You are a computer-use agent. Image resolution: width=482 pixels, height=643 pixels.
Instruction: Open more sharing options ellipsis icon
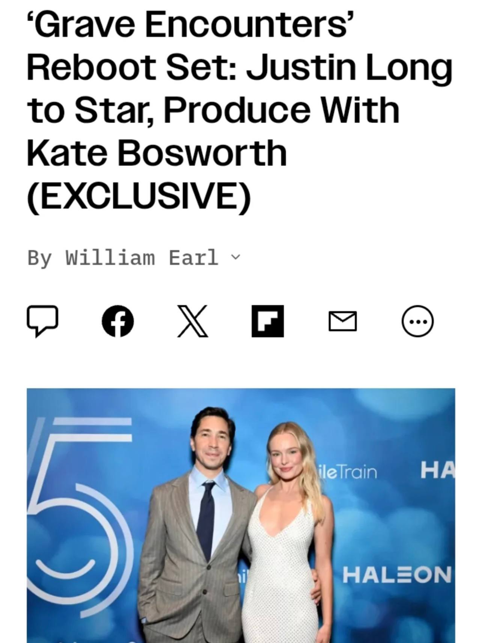click(x=418, y=321)
